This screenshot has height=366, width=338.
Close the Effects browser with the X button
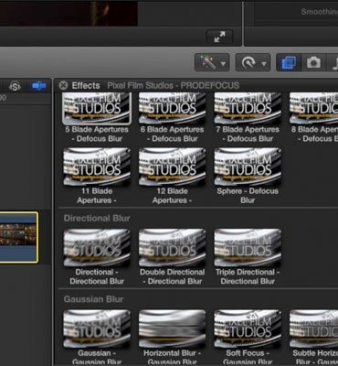click(63, 85)
